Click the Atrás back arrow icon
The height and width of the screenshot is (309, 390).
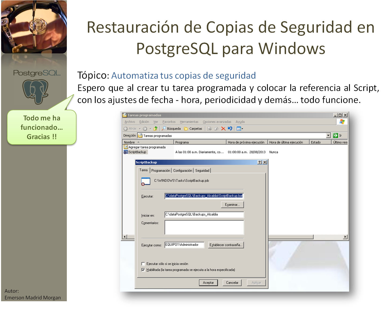click(126, 129)
